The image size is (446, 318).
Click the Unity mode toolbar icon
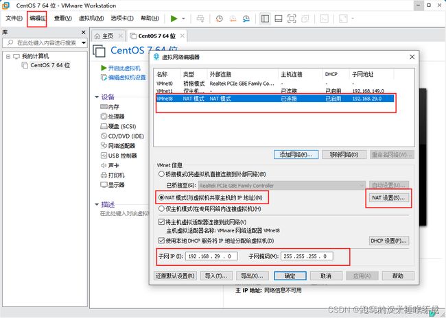tap(305, 19)
